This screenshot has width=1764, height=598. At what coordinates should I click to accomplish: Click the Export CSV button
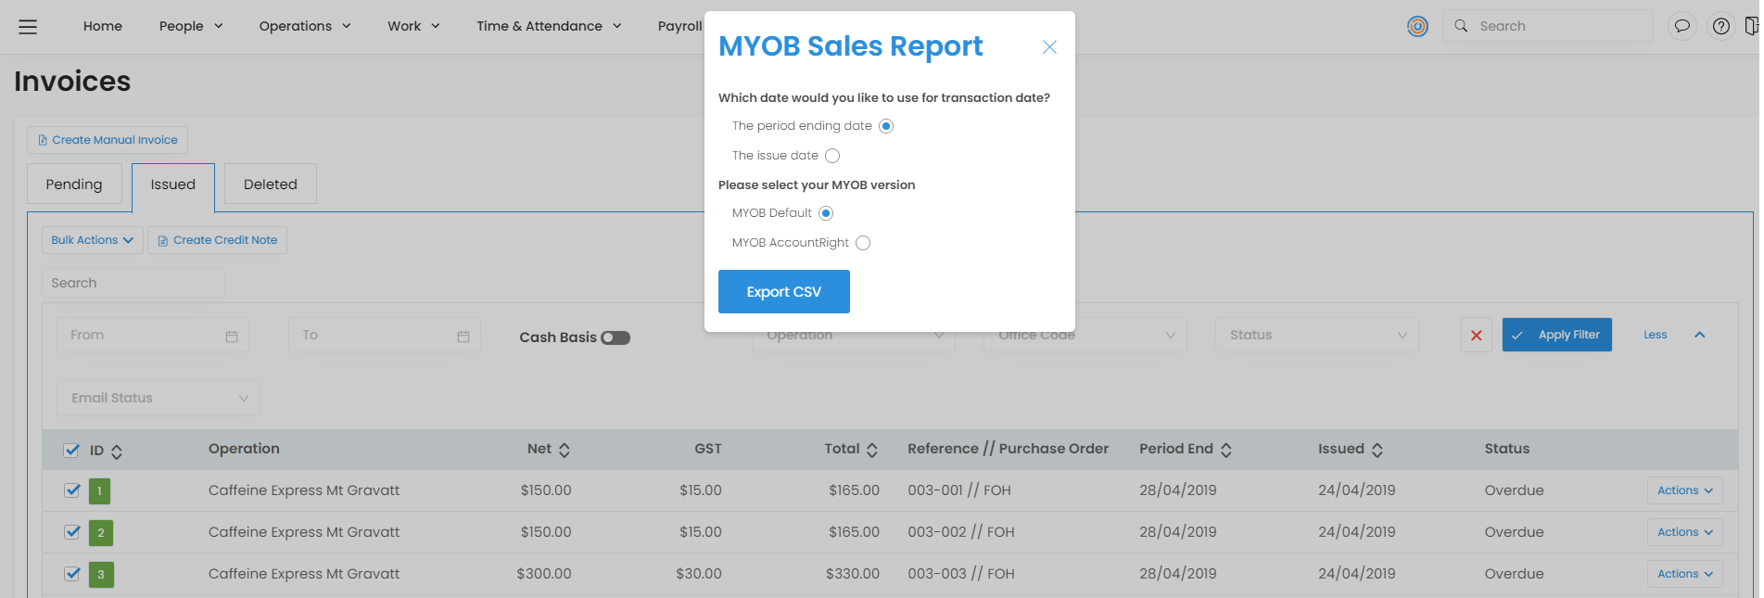point(783,292)
